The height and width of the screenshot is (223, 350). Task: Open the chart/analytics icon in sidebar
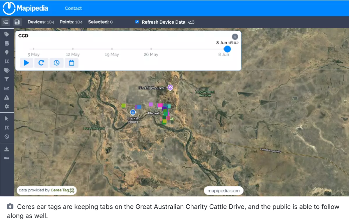(x=7, y=88)
